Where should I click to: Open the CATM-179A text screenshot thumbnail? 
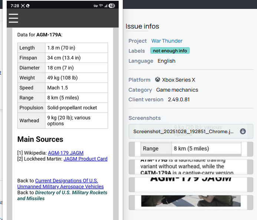tap(191, 167)
